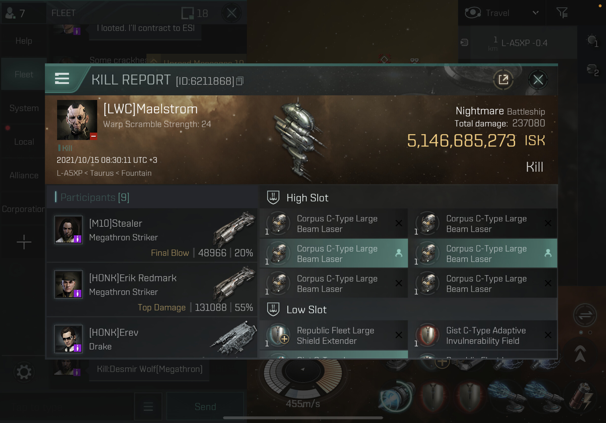606x423 pixels.
Task: Share the kill report via export icon
Action: 503,80
